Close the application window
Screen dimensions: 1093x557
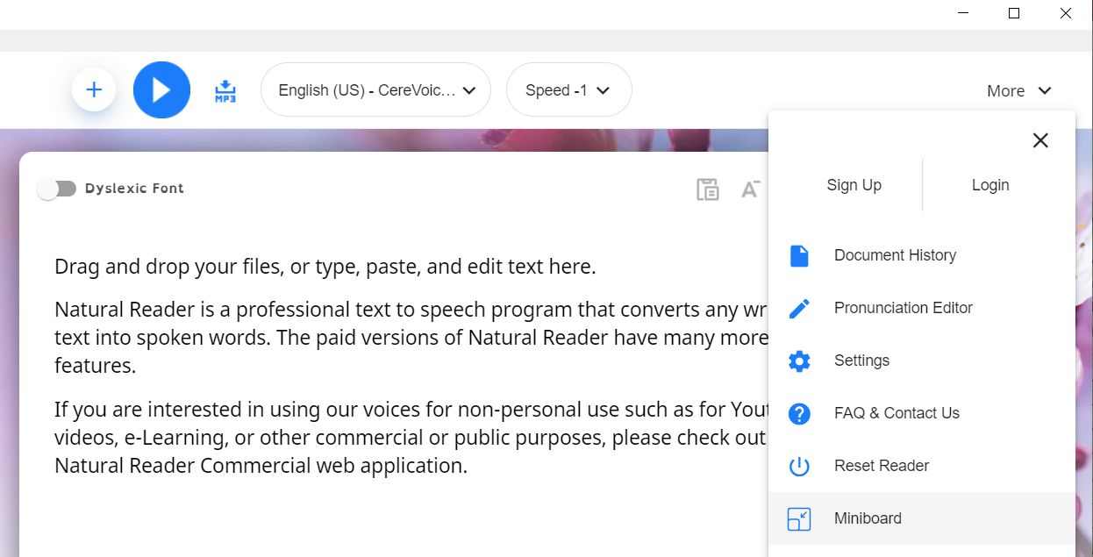(1066, 13)
